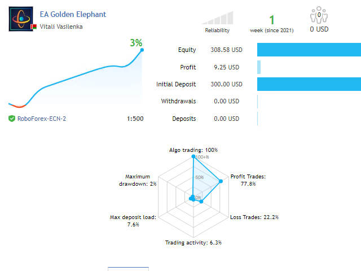The width and height of the screenshot is (361, 271).
Task: Click the Profit Trades radar point
Action: [x=221, y=181]
